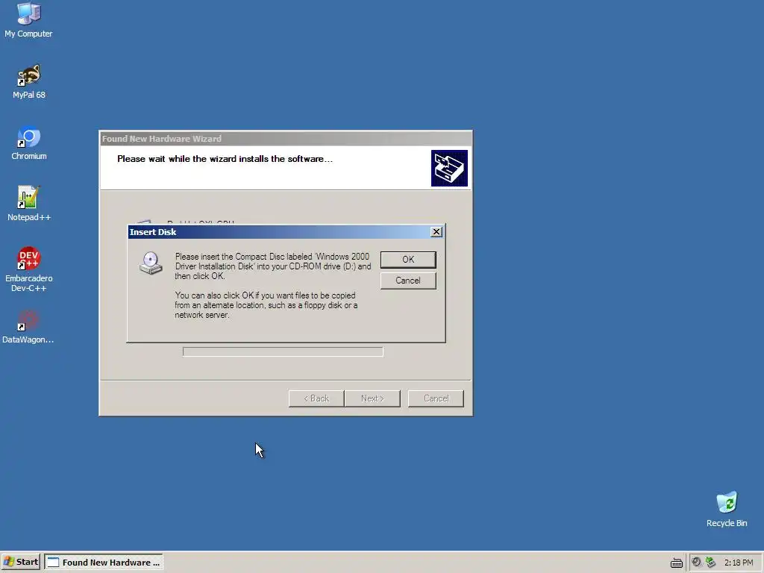This screenshot has width=764, height=573.
Task: Click the wizard's Back button
Action: (x=316, y=398)
